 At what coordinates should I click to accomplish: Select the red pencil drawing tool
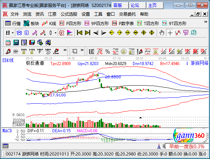click(x=8, y=51)
